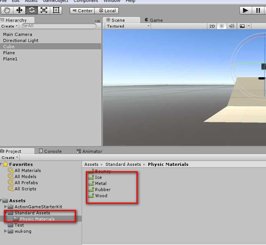Click Standard Assets in breadcrumb path

tap(123, 164)
